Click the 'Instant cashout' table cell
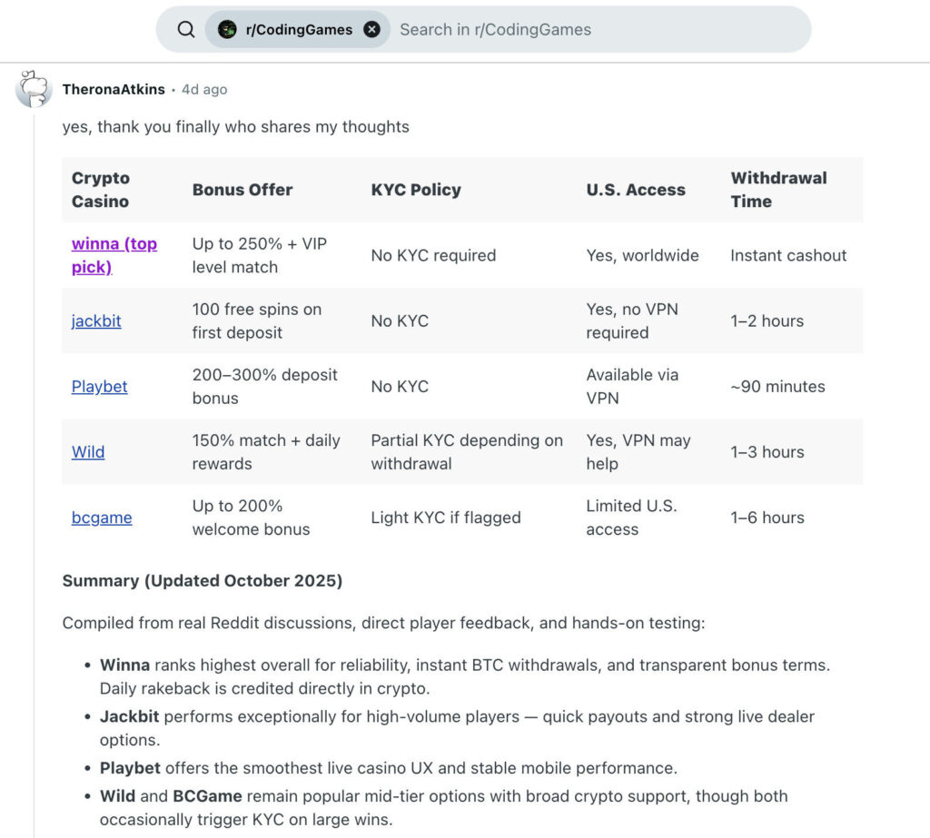 pos(788,255)
